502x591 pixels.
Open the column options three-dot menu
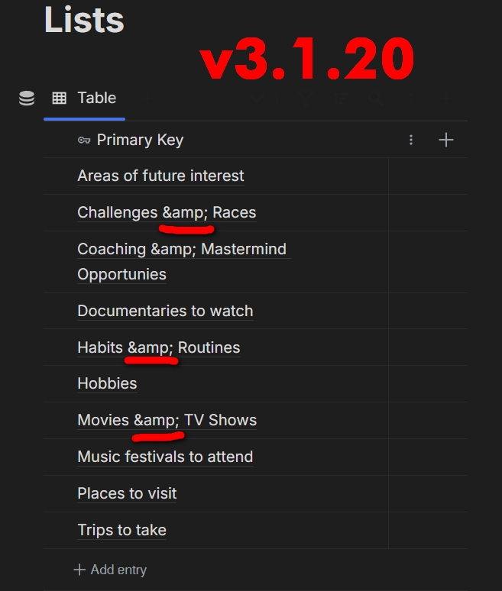[x=411, y=140]
